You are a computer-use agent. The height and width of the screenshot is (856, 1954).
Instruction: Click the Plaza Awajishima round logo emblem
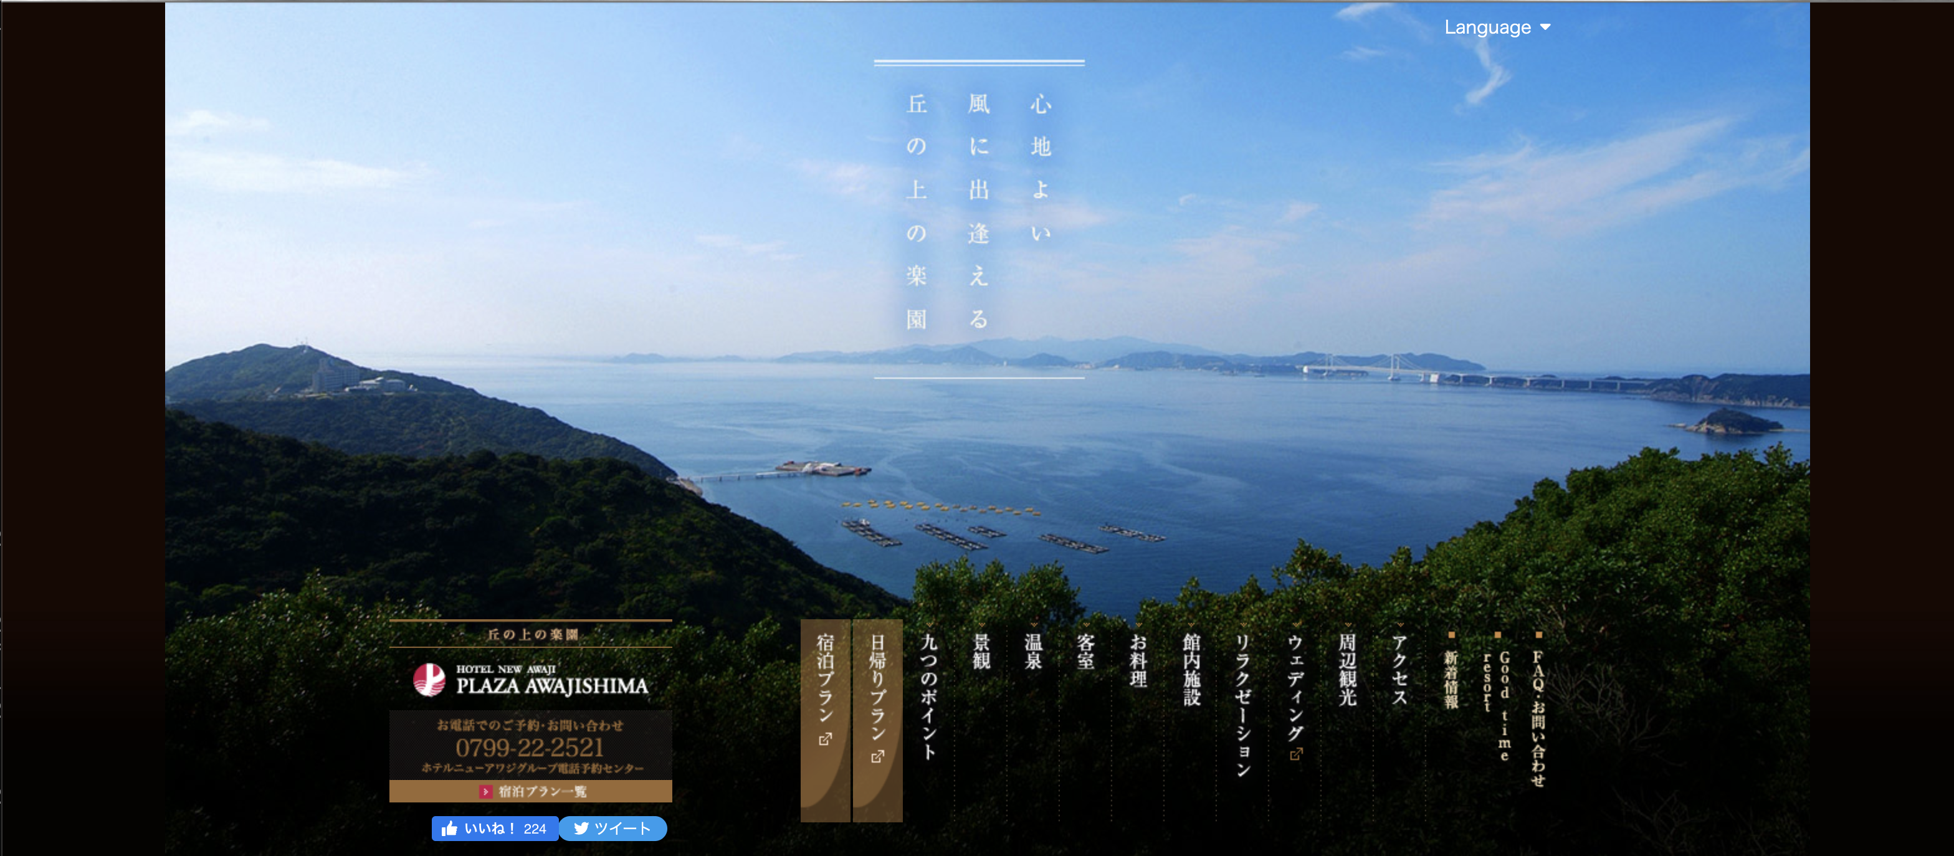(429, 679)
